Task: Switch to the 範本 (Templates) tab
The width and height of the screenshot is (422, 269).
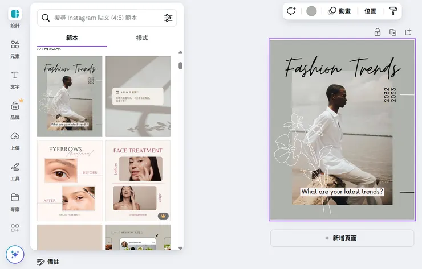Action: pyautogui.click(x=72, y=38)
